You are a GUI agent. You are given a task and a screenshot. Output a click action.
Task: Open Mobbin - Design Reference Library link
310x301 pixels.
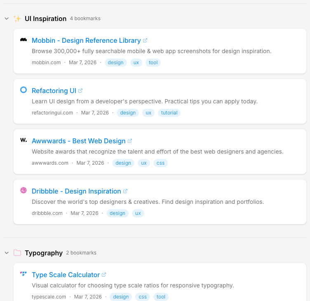click(x=86, y=40)
